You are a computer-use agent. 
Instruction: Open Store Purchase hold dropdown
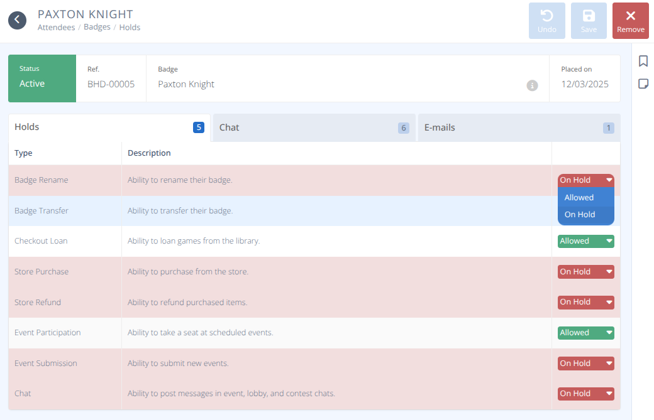tap(585, 272)
